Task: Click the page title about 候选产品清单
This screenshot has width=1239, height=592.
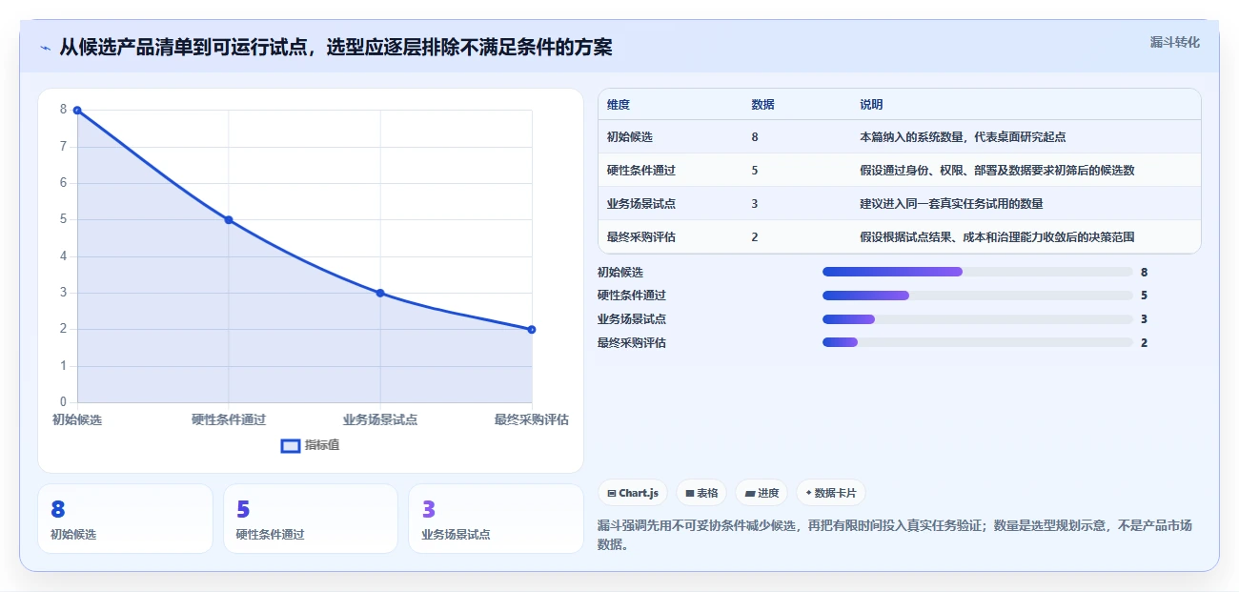Action: click(335, 48)
